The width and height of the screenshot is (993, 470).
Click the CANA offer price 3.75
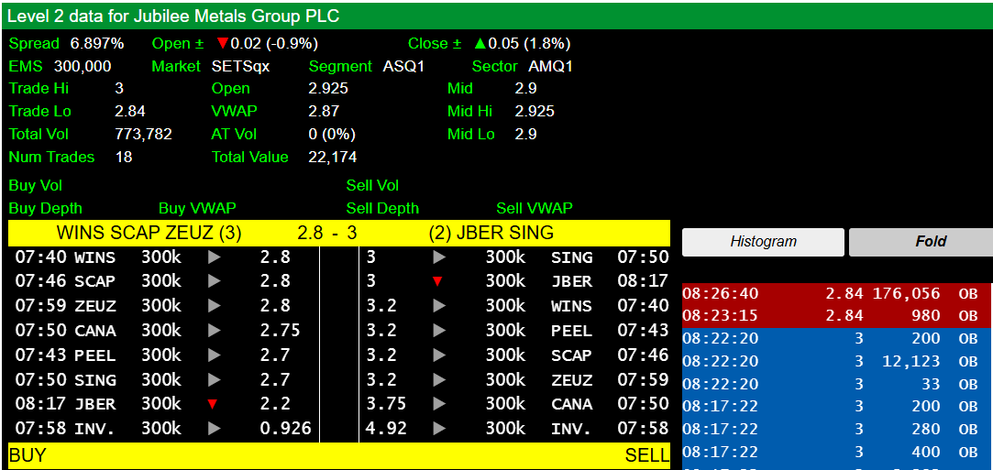click(x=386, y=404)
